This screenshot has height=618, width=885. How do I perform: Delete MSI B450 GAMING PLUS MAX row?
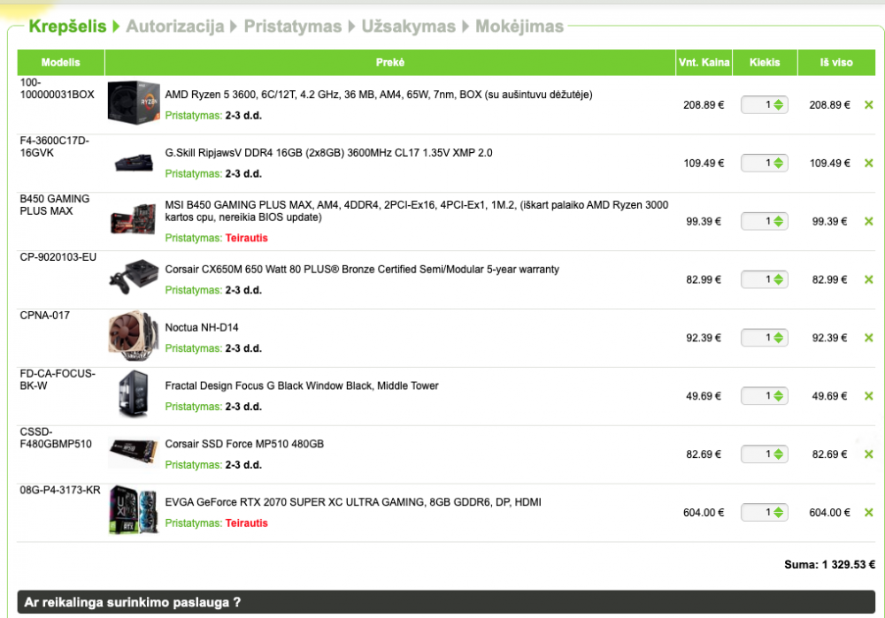pos(868,221)
